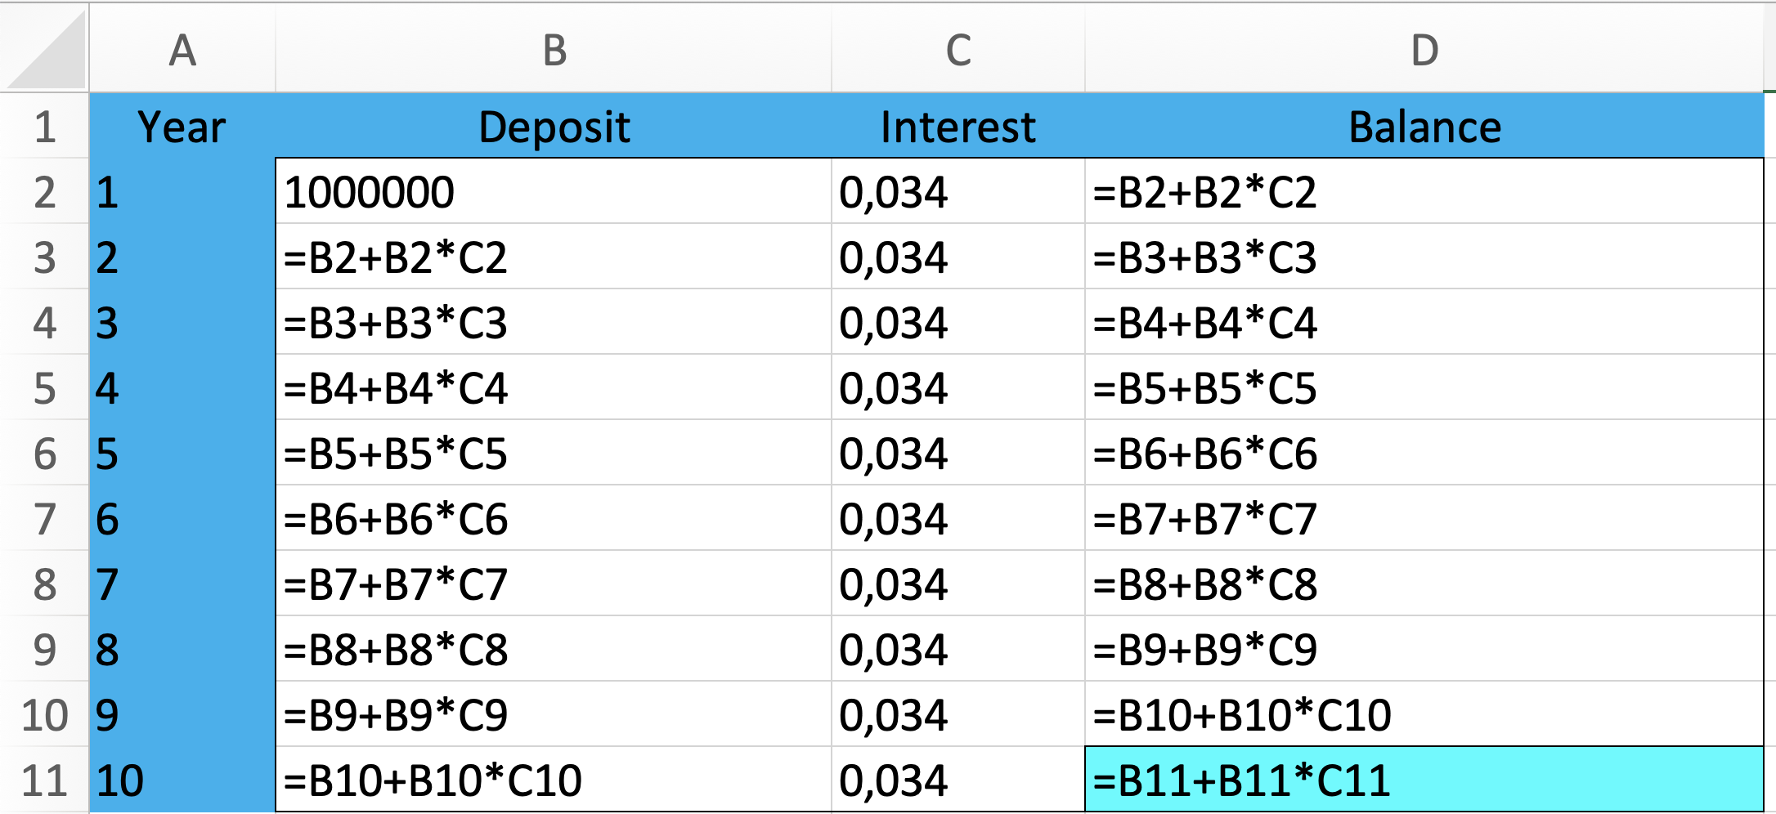Select row 11 header
This screenshot has width=1776, height=814.
(44, 780)
